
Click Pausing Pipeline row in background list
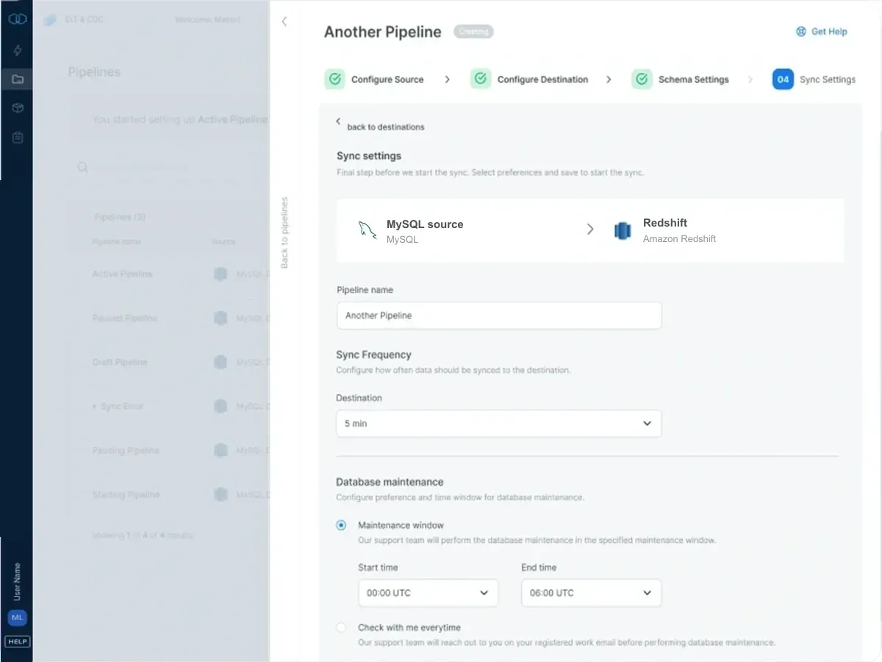[169, 450]
